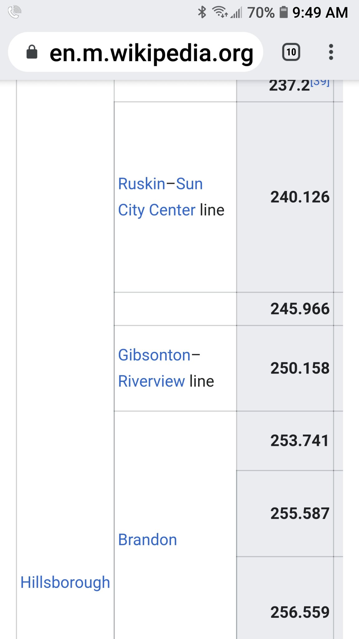Viewport: 359px width, 639px height.
Task: Tap the battery status icon
Action: (x=284, y=12)
